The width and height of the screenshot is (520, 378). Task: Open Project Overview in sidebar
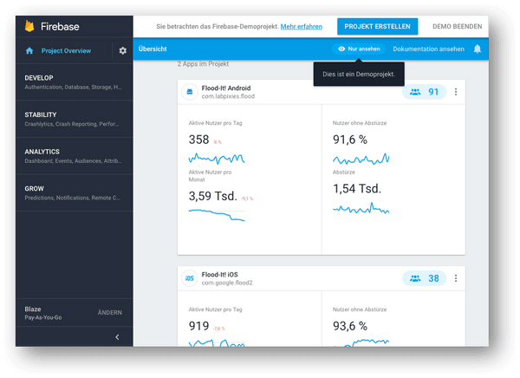click(x=66, y=51)
